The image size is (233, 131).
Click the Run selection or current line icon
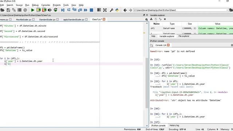[x=50, y=10]
